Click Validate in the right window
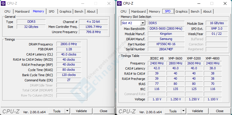Viewport: 232px width, 115px height. click(x=197, y=111)
